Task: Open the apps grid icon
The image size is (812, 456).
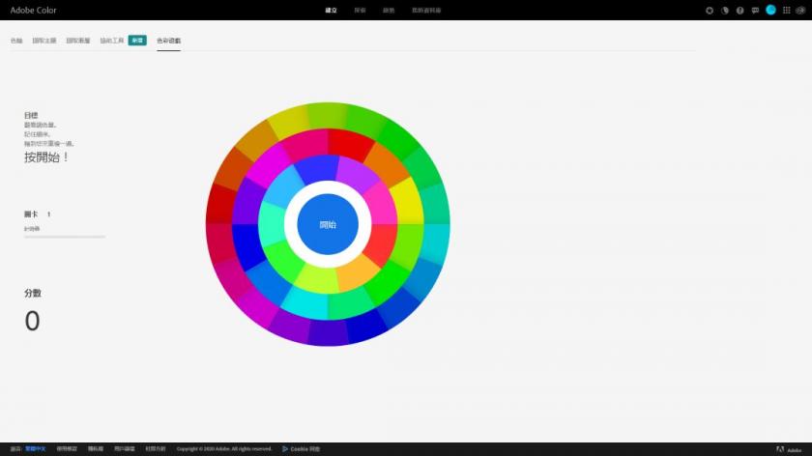Action: click(x=787, y=10)
